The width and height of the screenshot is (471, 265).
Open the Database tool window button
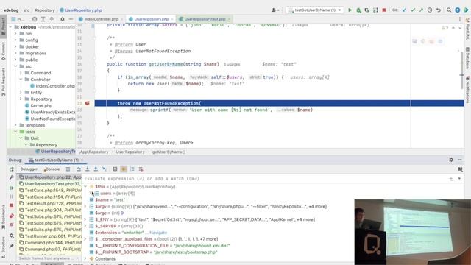coord(467,57)
